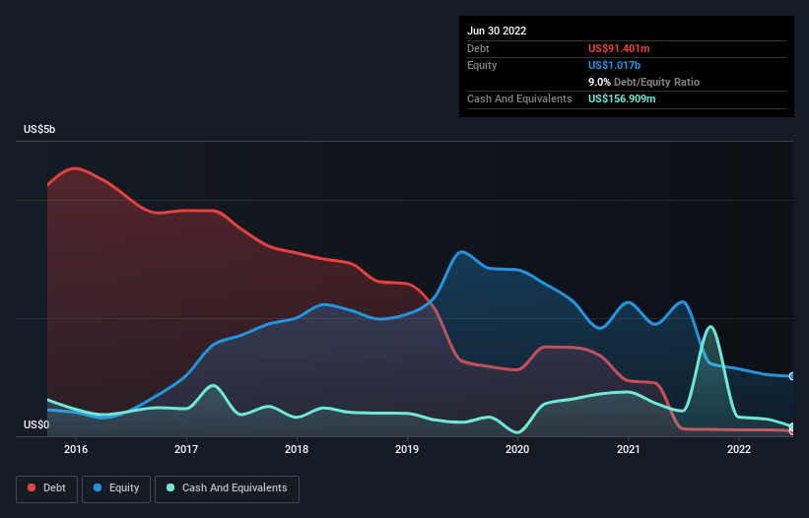The image size is (809, 518).
Task: Click the 2019 x-axis label
Action: (407, 449)
